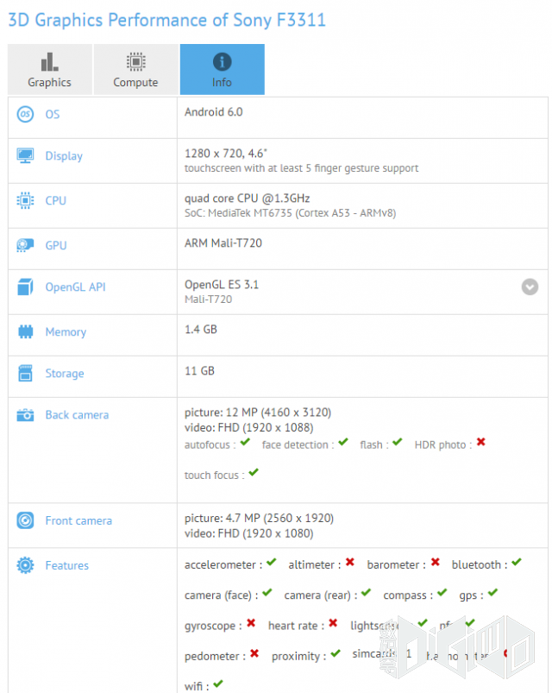Click the Back camera label
This screenshot has width=552, height=693.
[x=78, y=415]
